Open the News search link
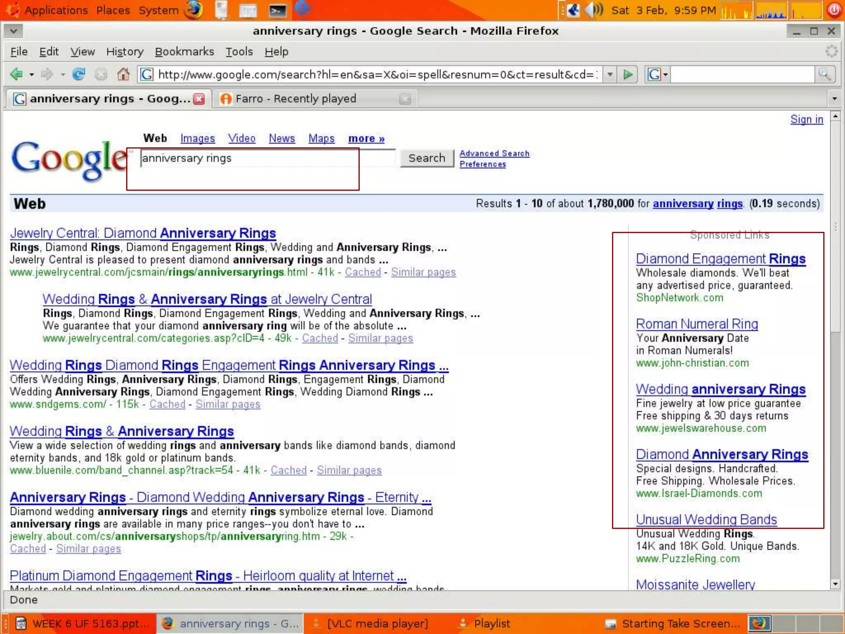845x634 pixels. pos(282,138)
